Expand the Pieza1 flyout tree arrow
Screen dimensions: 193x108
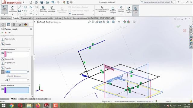coord(35,22)
